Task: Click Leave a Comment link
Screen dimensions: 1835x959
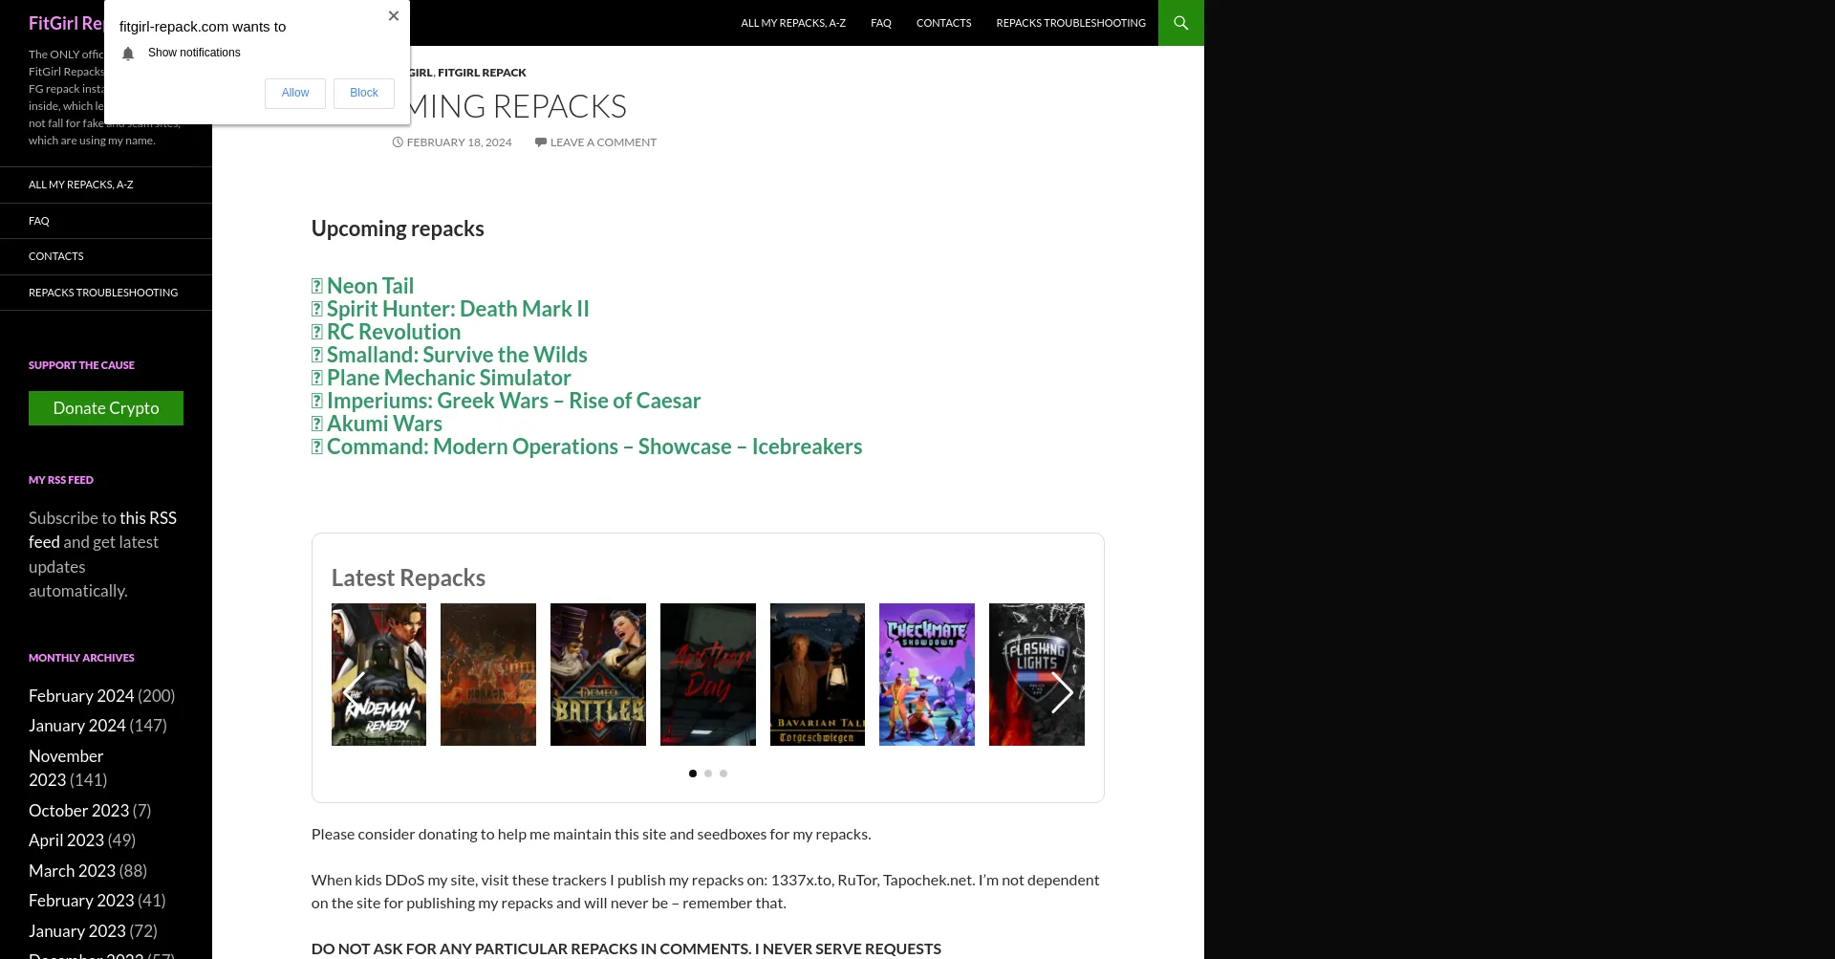Action: point(603,142)
